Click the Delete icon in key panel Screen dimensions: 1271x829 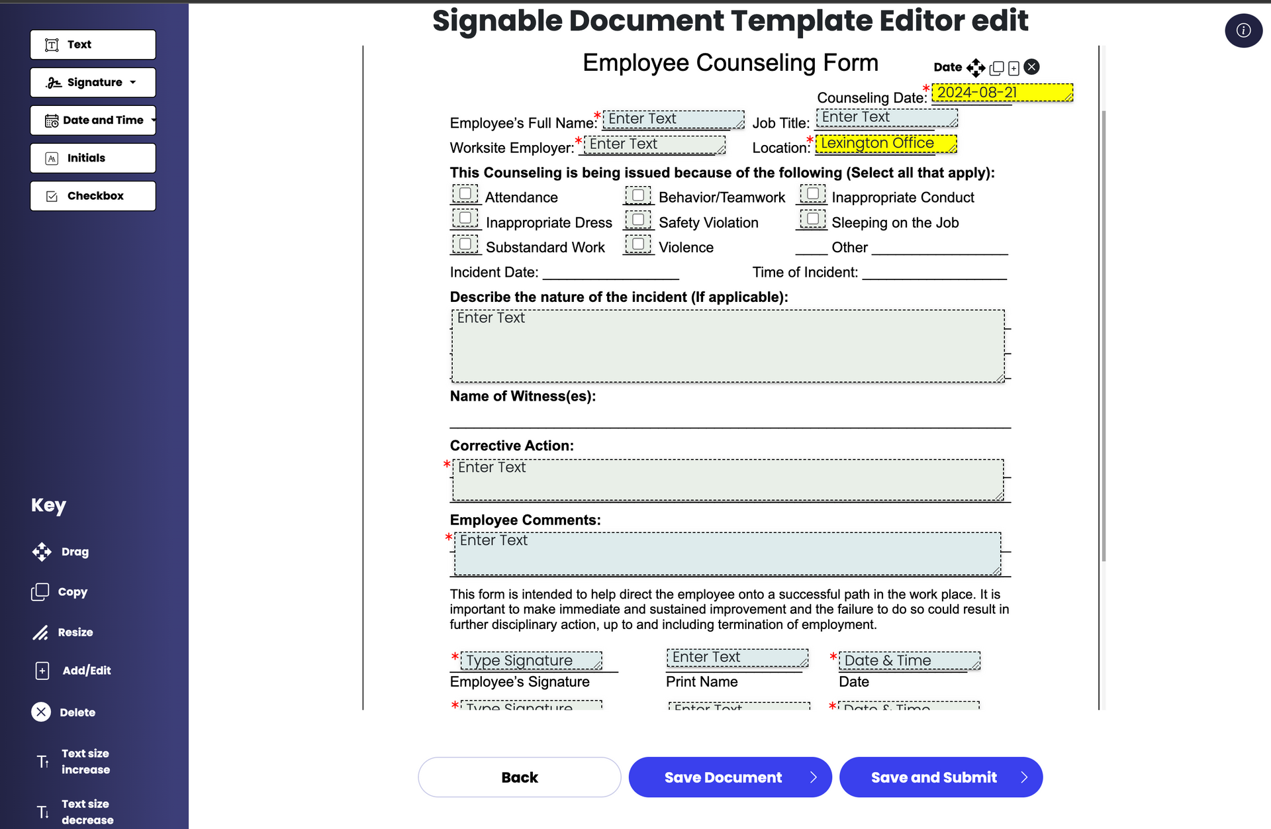[x=40, y=713]
